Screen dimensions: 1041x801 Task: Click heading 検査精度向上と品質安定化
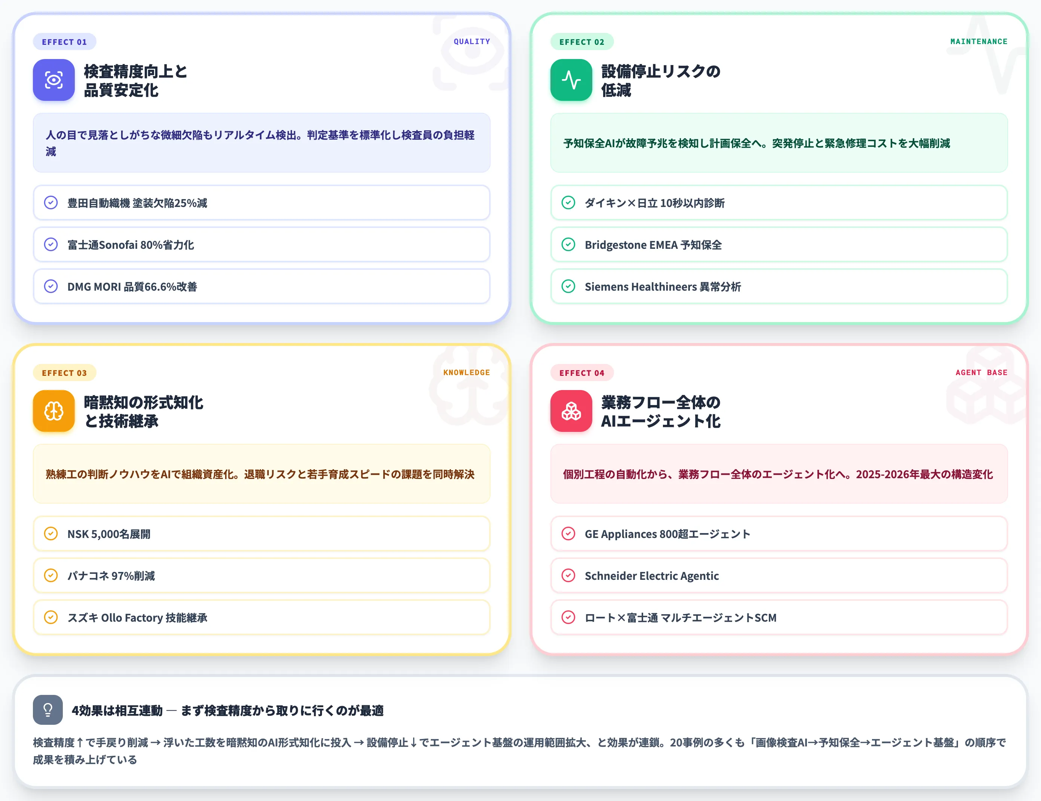(136, 80)
